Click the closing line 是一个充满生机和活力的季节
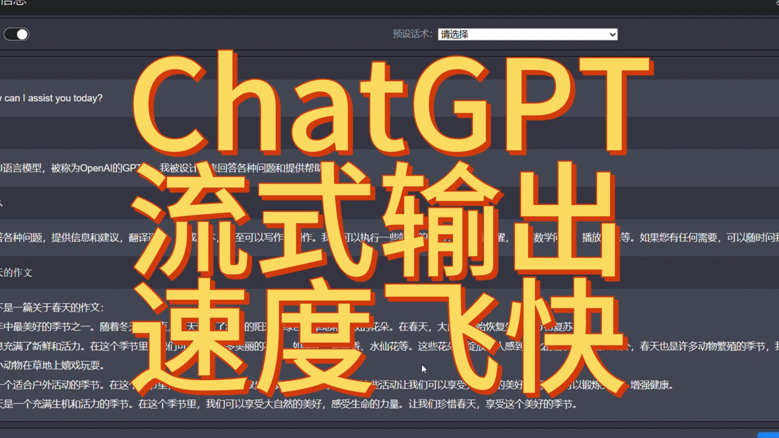This screenshot has height=438, width=779. click(x=65, y=404)
